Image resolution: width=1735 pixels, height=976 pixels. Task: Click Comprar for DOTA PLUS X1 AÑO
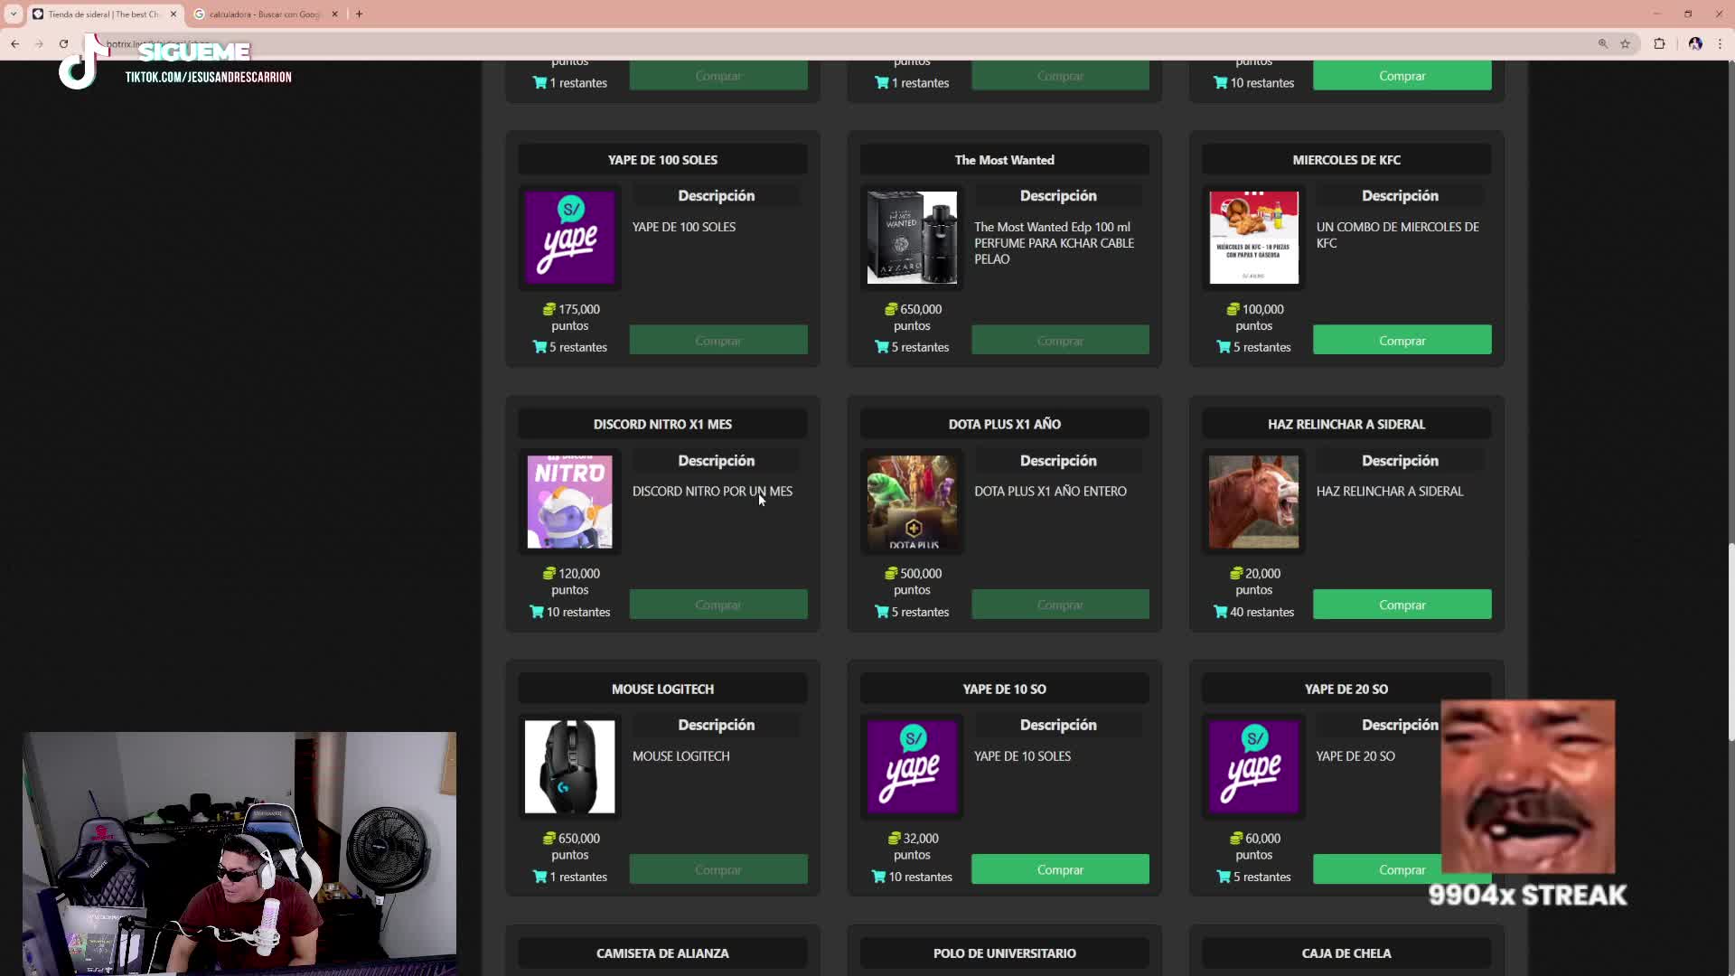click(x=1060, y=605)
